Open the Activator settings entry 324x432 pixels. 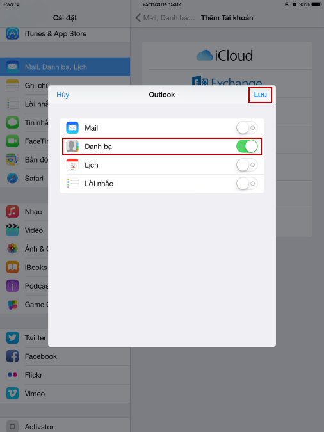[65, 427]
